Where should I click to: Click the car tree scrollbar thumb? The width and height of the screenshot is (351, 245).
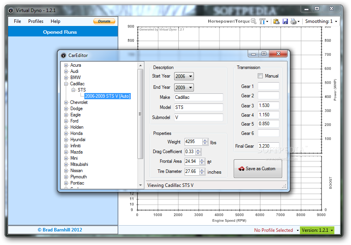(x=140, y=114)
